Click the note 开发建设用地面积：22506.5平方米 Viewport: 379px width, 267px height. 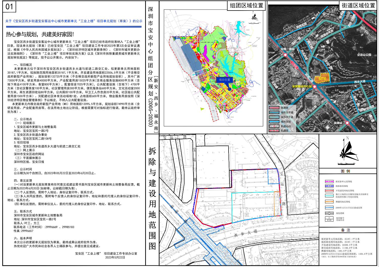click(339, 245)
